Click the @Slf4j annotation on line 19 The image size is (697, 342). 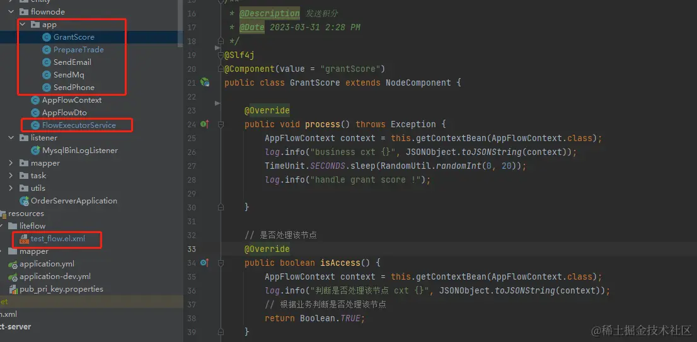[x=239, y=55]
